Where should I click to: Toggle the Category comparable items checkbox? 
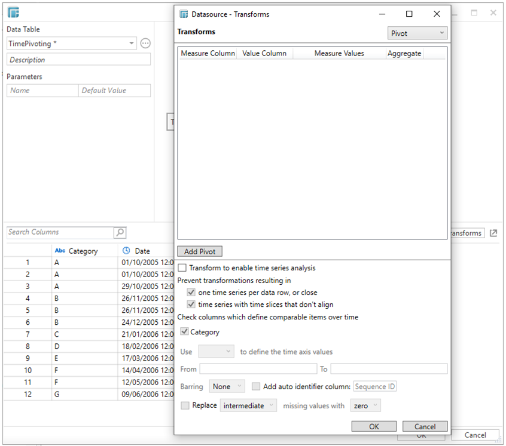pyautogui.click(x=184, y=331)
